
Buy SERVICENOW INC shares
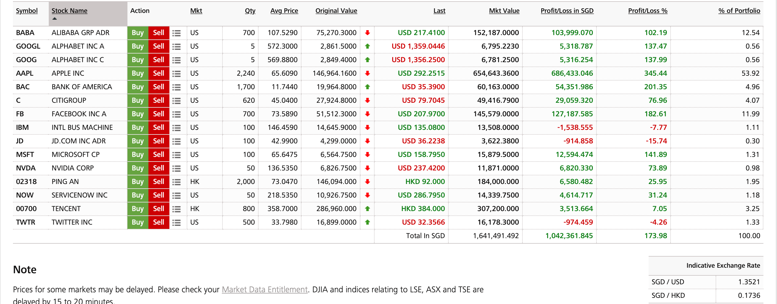tap(138, 195)
